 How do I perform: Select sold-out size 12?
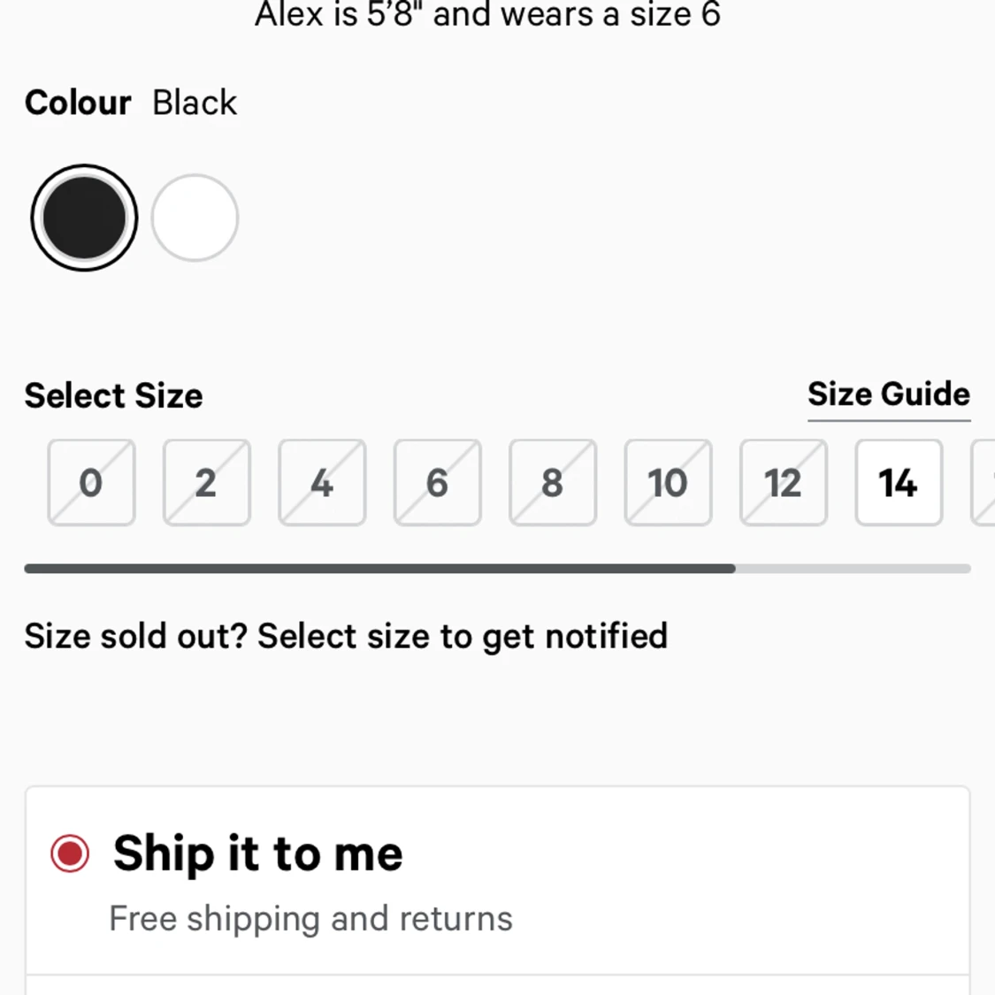[784, 483]
